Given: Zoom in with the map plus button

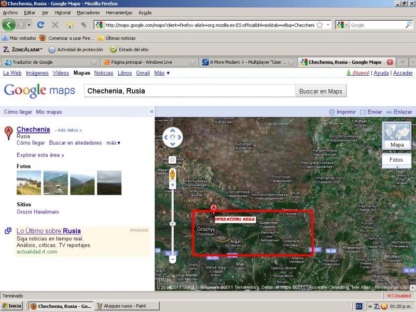Looking at the screenshot, I should 172,185.
